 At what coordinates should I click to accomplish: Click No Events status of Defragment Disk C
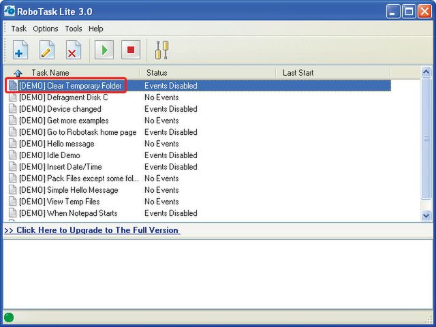click(x=161, y=97)
